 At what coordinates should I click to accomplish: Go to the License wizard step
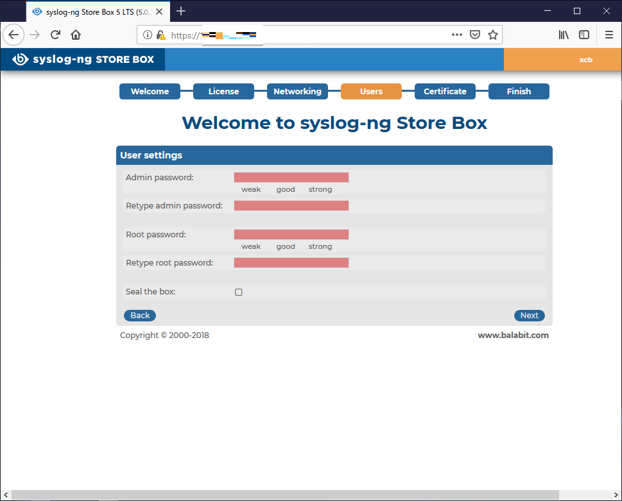pos(224,92)
